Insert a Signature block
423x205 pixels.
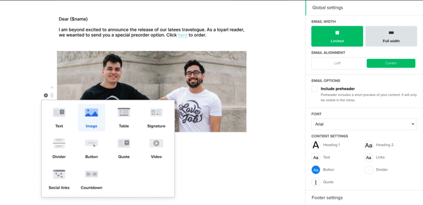point(156,118)
